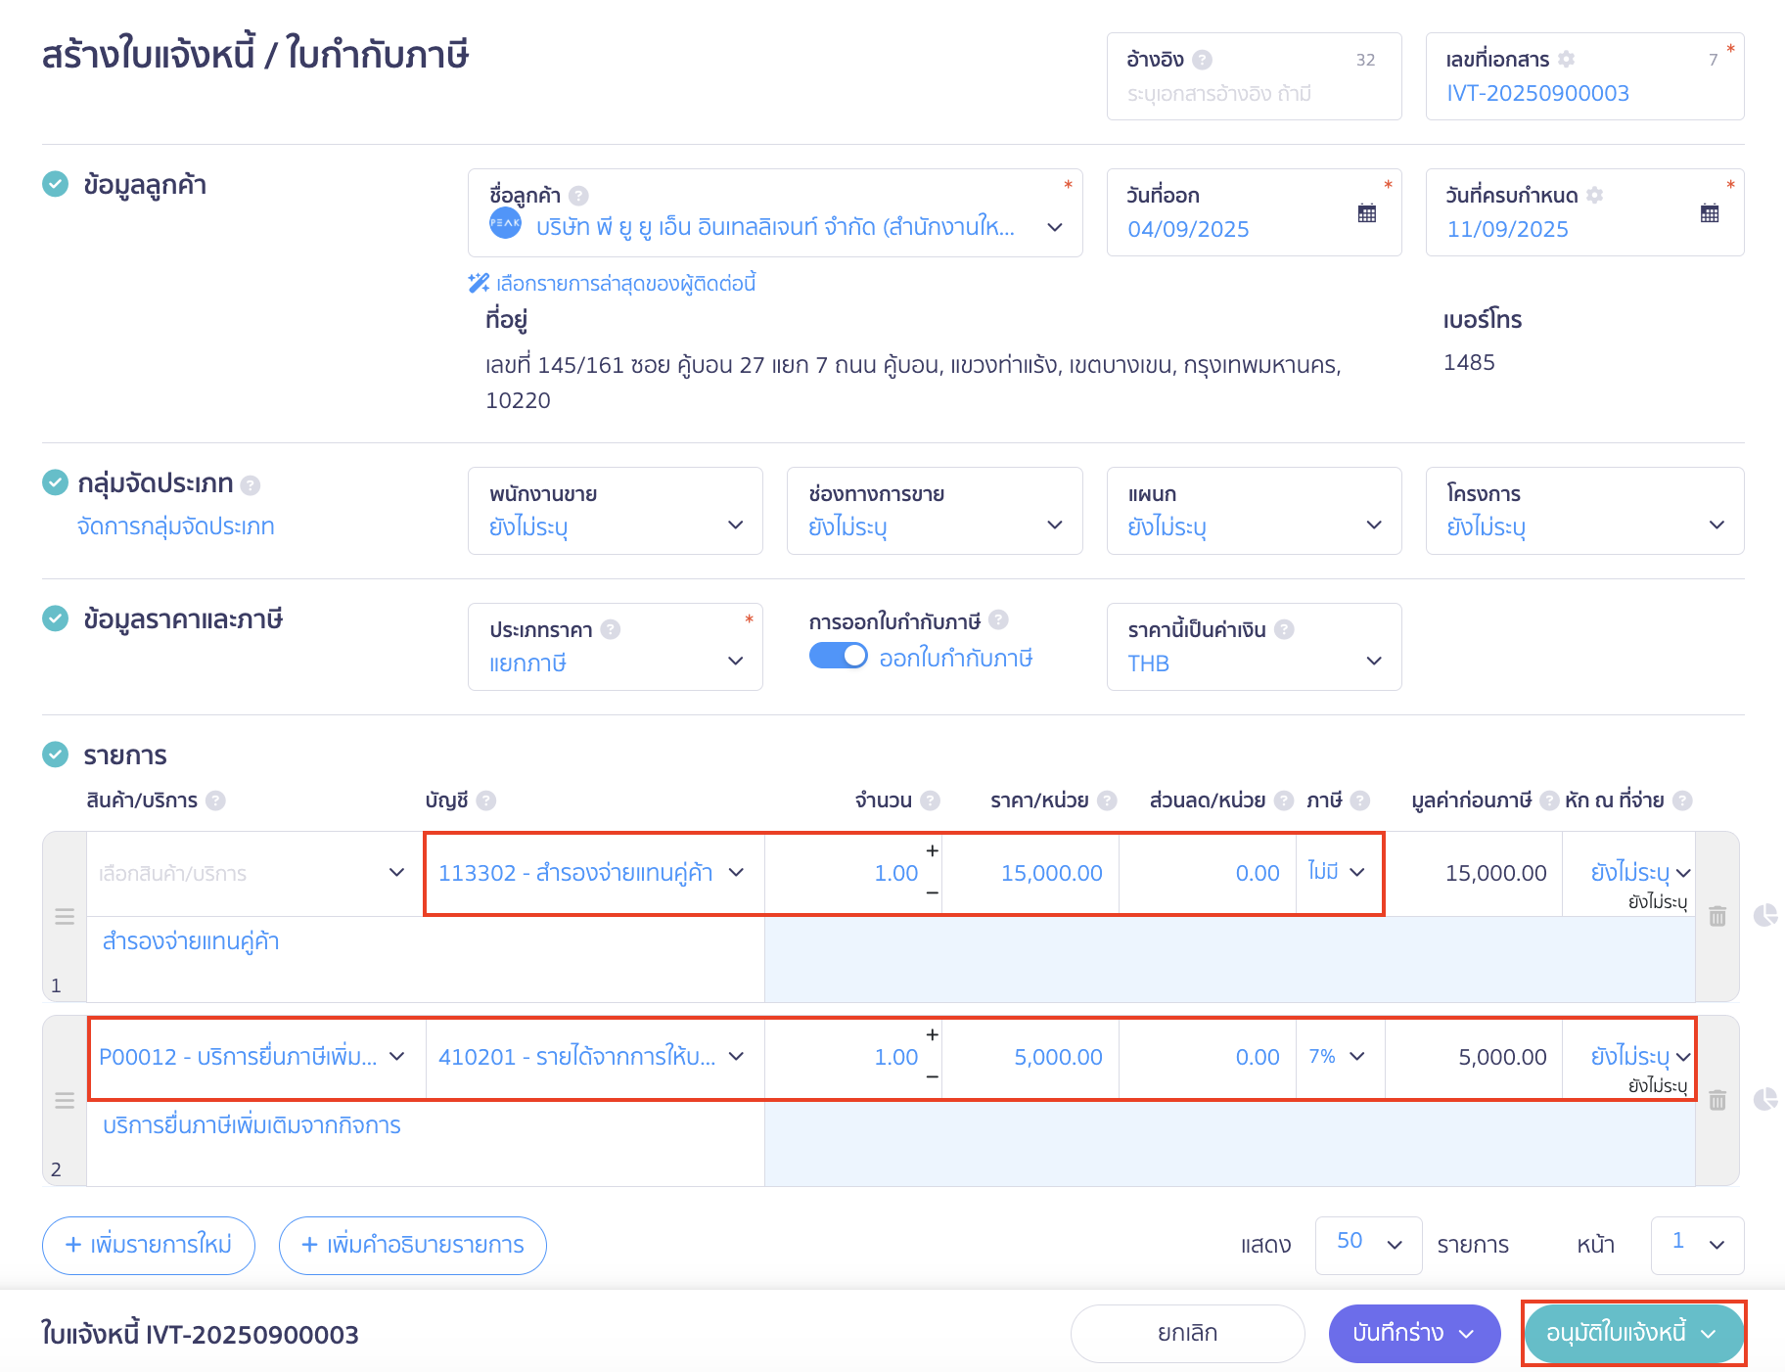Delete line item 1 with trash icon
The height and width of the screenshot is (1372, 1785).
(x=1716, y=917)
